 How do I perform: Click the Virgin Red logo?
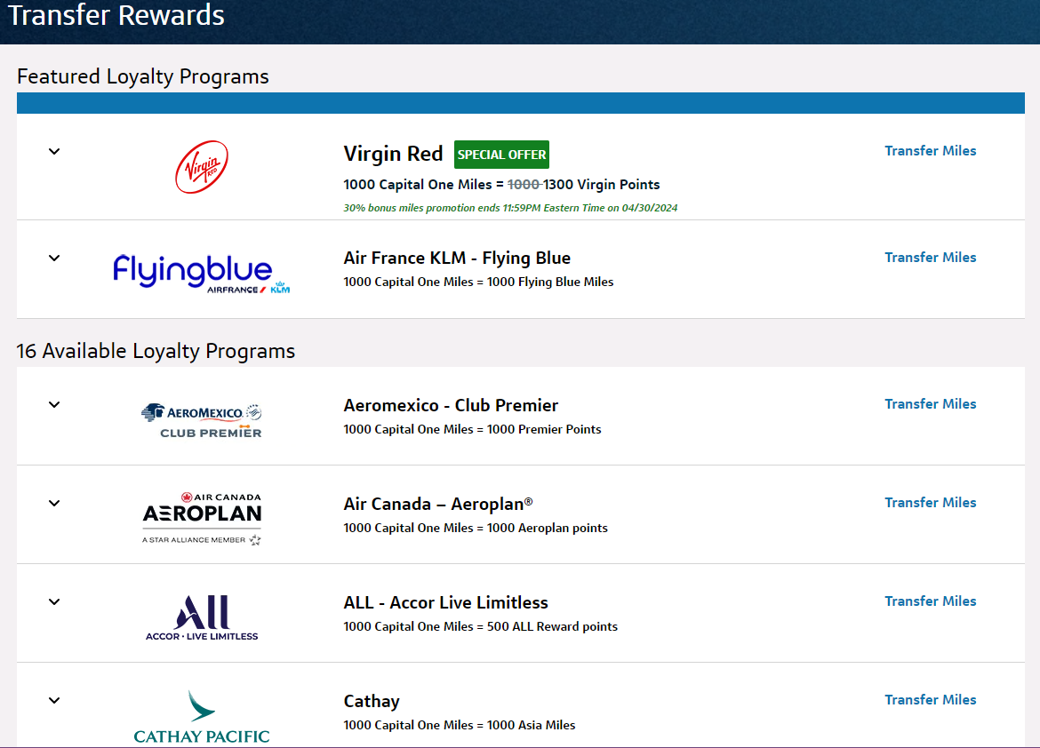(201, 167)
